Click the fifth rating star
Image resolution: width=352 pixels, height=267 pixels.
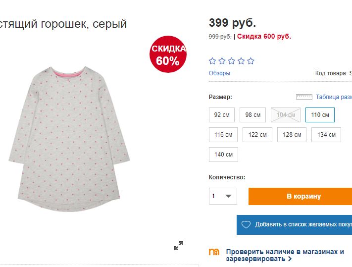251,61
